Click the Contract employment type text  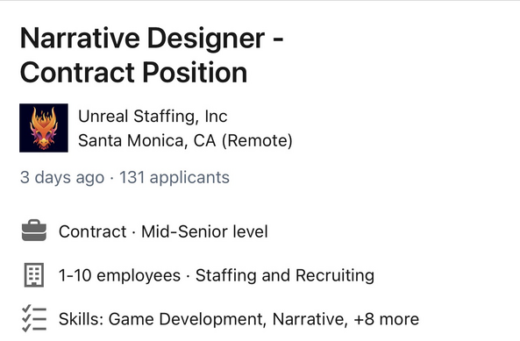point(93,231)
